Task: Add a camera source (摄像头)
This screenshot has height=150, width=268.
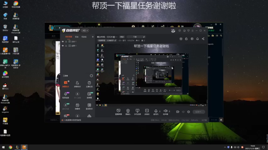Action: 128,112
